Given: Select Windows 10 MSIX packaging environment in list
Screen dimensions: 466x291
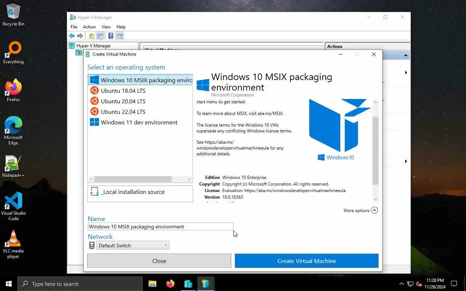Looking at the screenshot, I should pos(140,80).
